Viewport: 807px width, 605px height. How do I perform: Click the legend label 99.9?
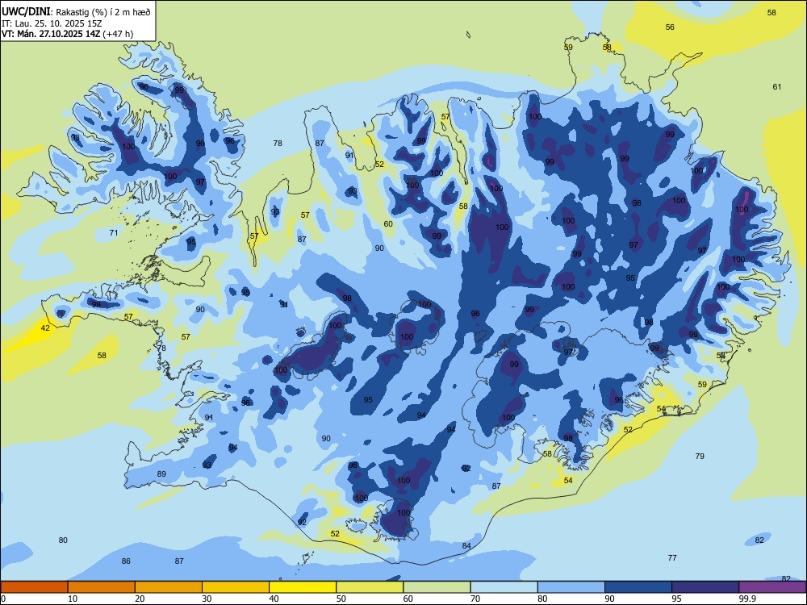[746, 599]
